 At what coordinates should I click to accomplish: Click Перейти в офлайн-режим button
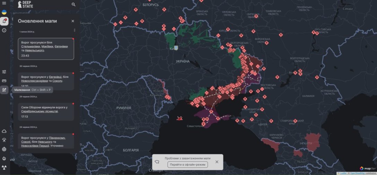point(187,165)
